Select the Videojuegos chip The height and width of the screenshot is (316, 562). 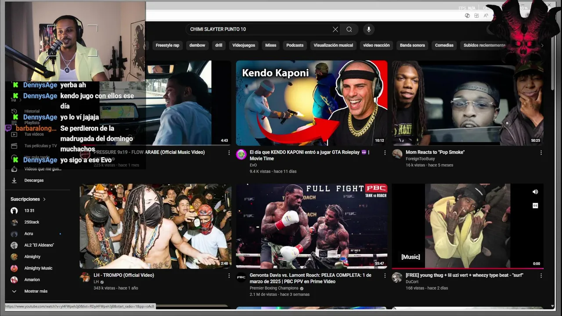(x=244, y=45)
